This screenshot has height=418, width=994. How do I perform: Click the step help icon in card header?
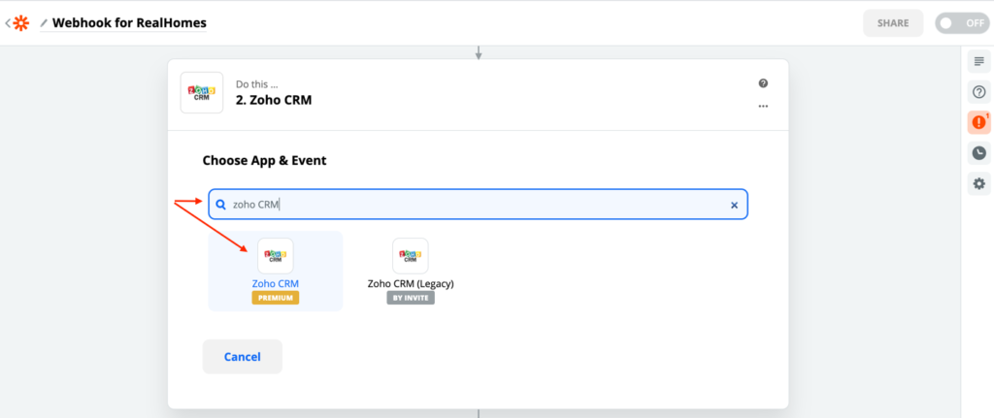tap(763, 83)
